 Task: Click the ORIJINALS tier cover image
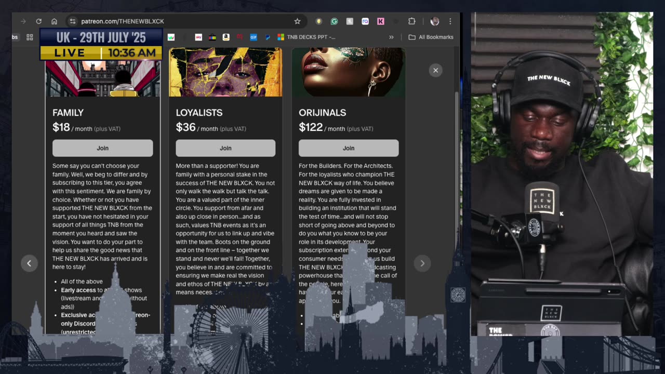[x=349, y=72]
